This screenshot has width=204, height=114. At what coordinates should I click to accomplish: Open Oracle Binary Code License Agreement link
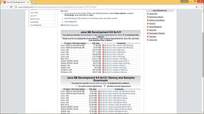pos(102,35)
